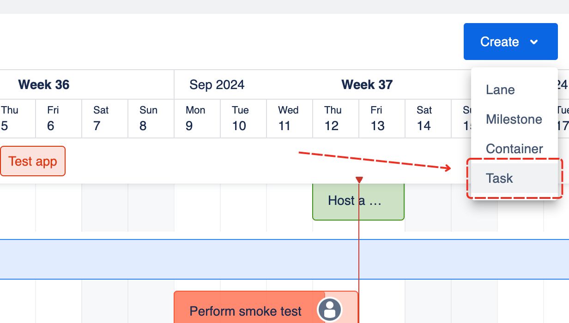Screen dimensions: 569x323
Task: Click the assignee avatar on Perform smoke test
Action: pos(329,310)
